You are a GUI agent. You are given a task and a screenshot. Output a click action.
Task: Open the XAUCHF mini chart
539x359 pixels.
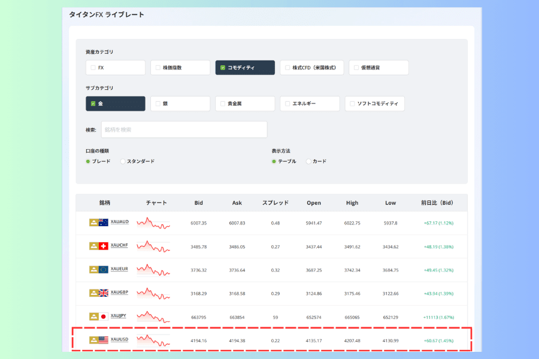pyautogui.click(x=153, y=247)
